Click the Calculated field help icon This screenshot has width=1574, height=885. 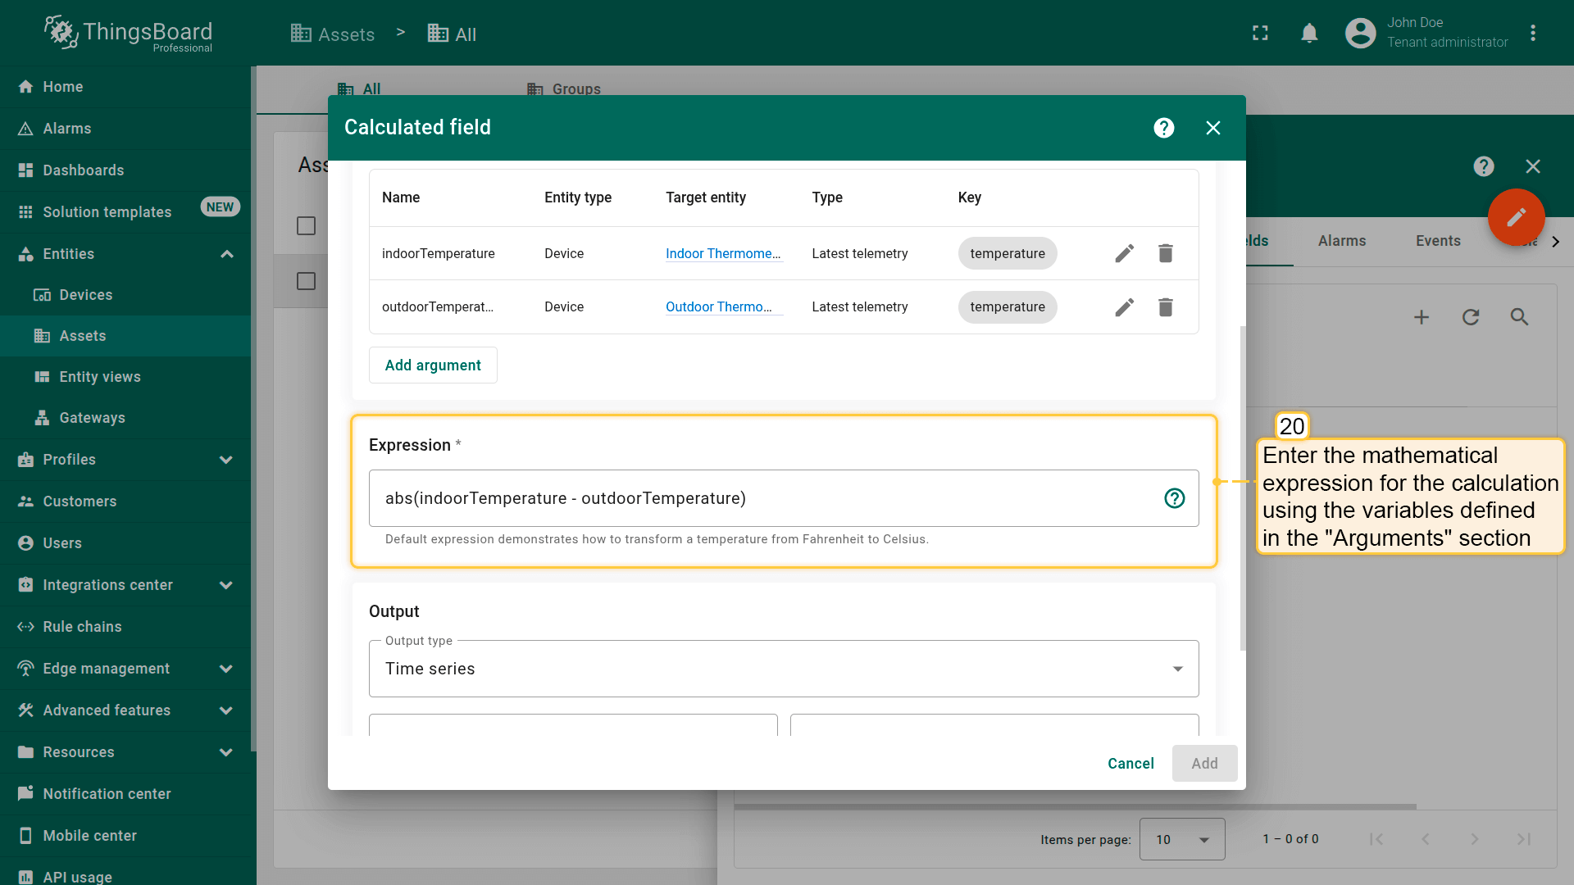pyautogui.click(x=1163, y=128)
